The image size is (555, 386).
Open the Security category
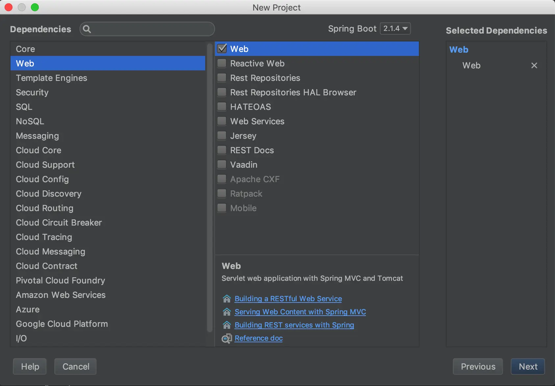pyautogui.click(x=108, y=92)
